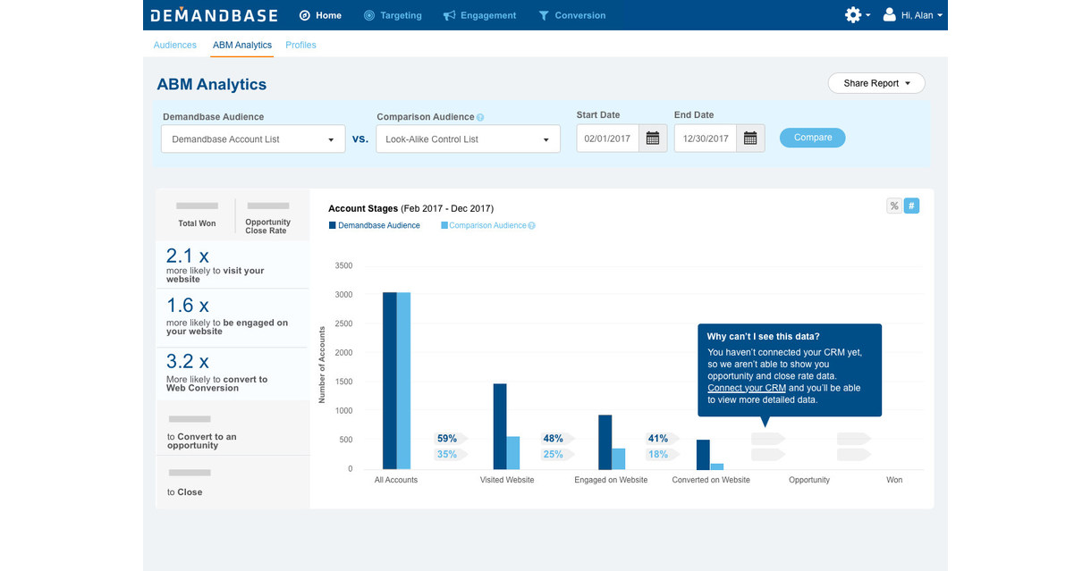
Task: Switch chart to percentage view
Action: coord(893,206)
